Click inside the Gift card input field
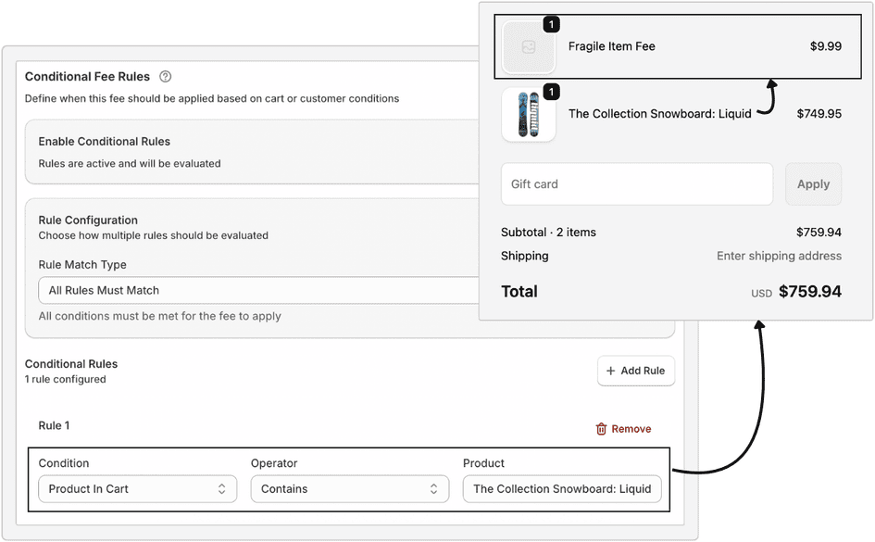The width and height of the screenshot is (875, 542). 636,183
